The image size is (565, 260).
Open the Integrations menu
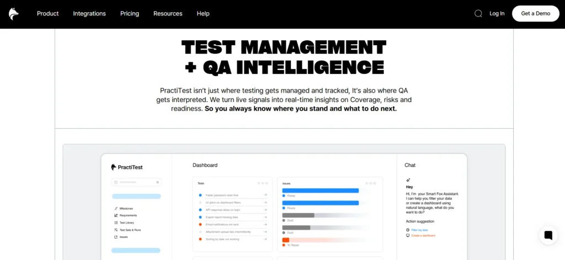coord(89,14)
